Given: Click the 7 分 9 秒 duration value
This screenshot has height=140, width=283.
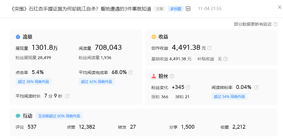Looking at the screenshot, I should pos(53,96).
